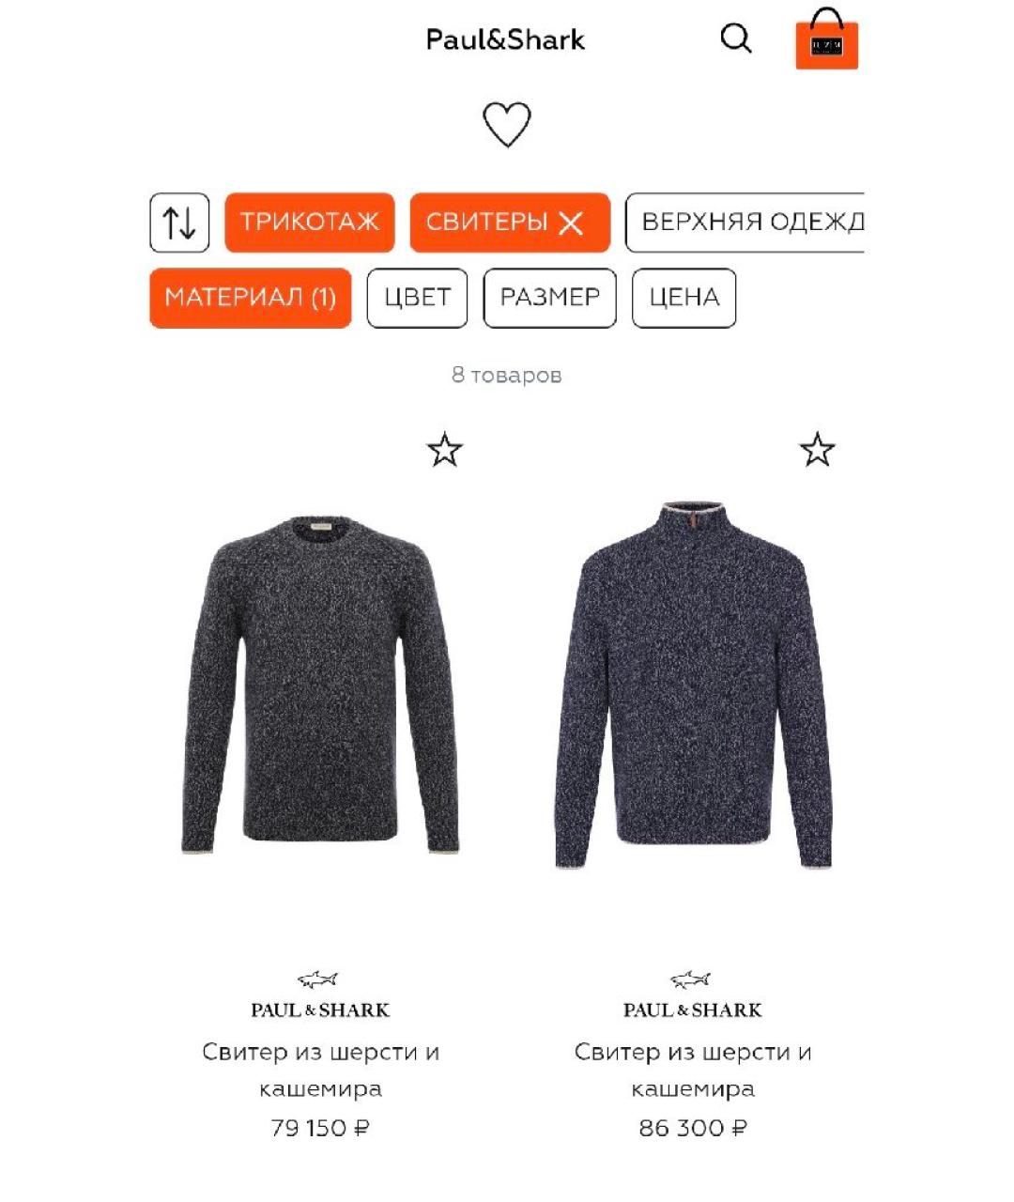Expand the Цвет filter options
This screenshot has height=1202, width=1014.
[417, 299]
